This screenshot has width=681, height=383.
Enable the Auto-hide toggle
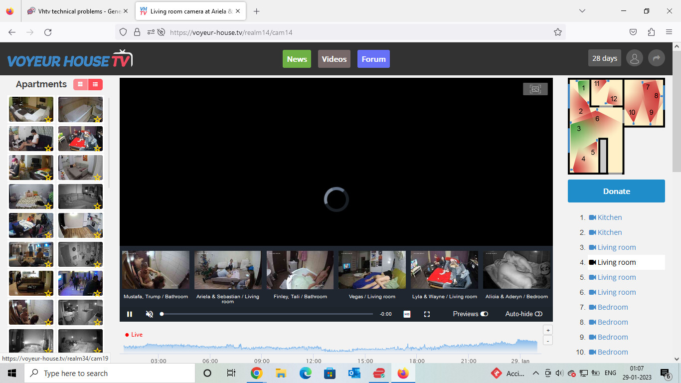point(538,314)
